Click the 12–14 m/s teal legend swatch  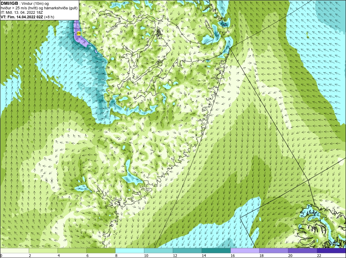(187, 251)
